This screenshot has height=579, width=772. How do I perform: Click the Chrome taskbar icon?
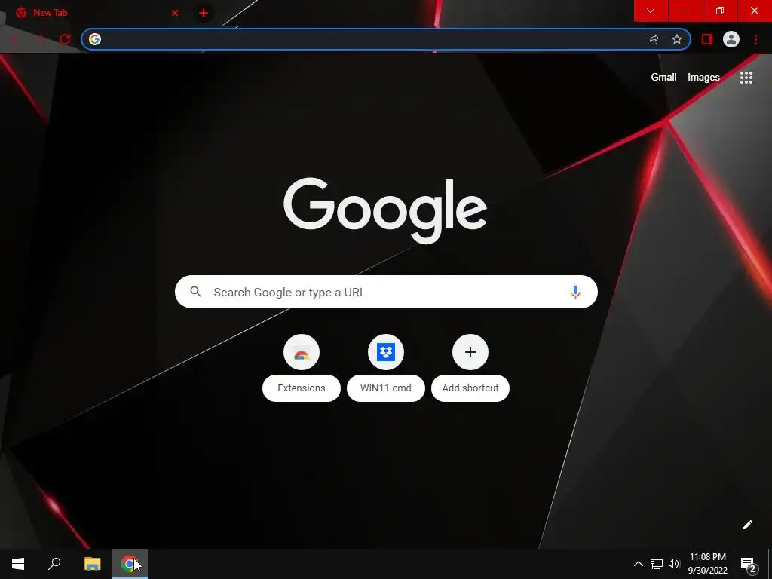[130, 564]
